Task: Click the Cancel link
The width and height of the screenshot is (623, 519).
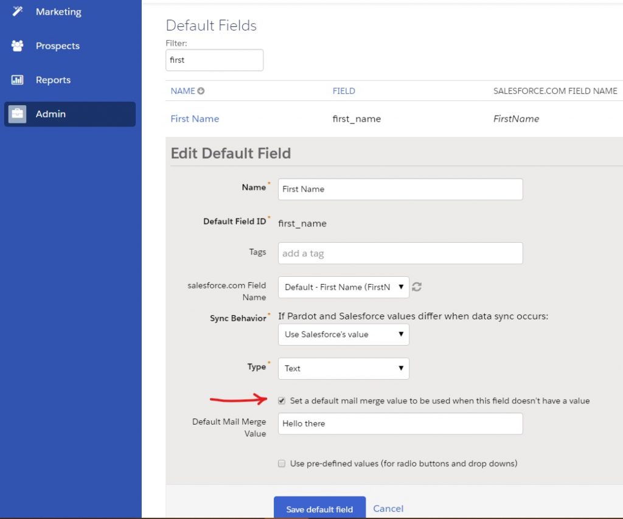Action: [x=388, y=509]
